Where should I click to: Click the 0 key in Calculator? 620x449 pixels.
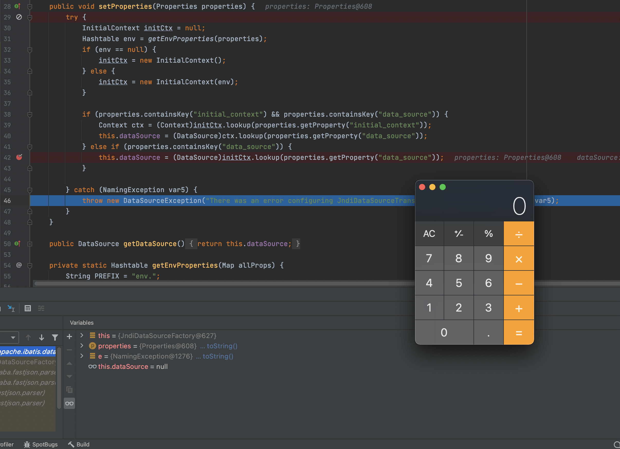pyautogui.click(x=444, y=332)
